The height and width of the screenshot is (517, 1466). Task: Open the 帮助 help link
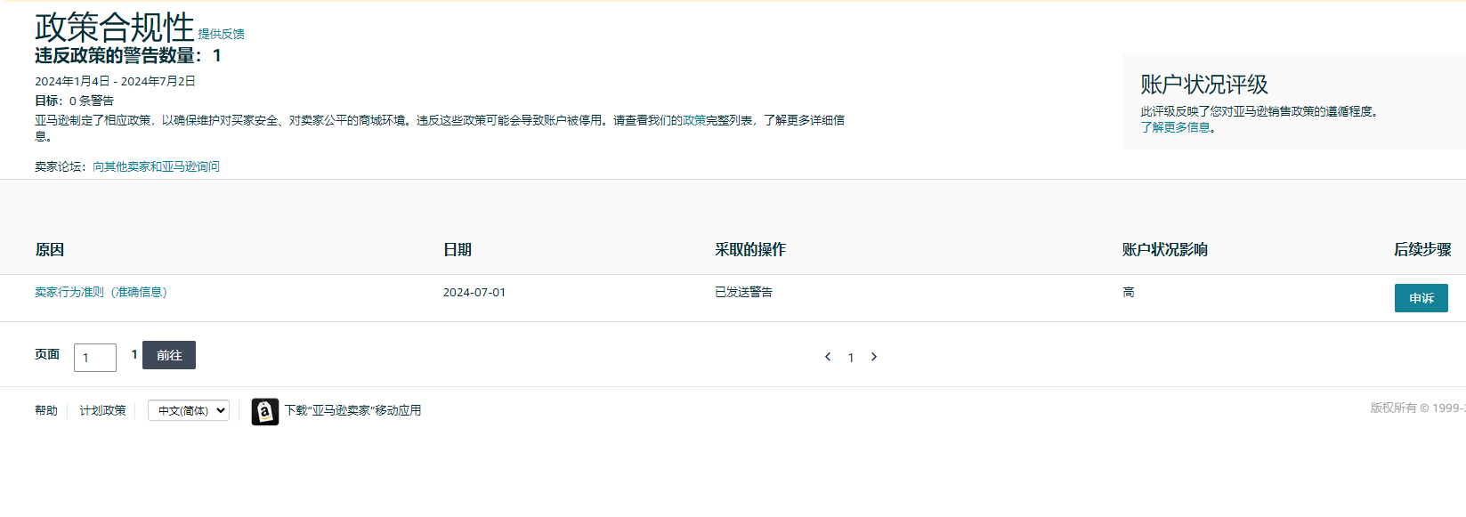tap(46, 410)
